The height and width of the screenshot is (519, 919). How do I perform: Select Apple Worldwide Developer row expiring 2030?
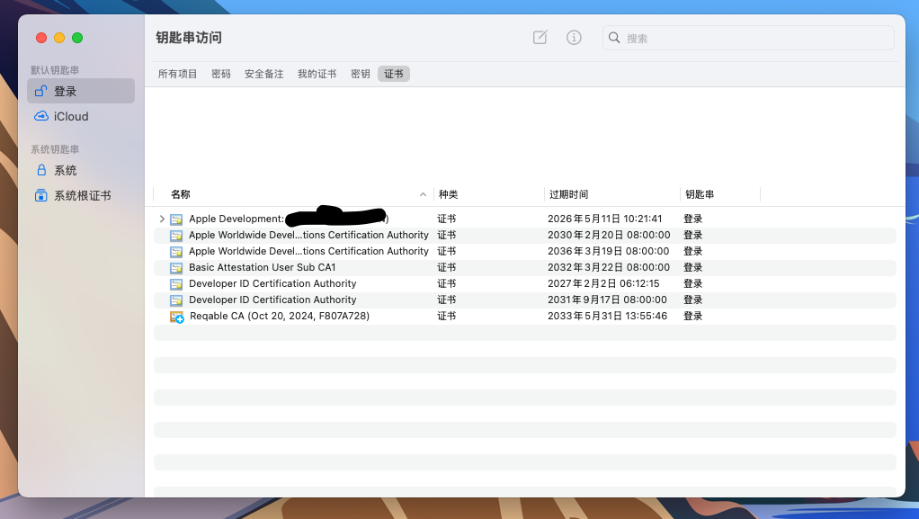pos(524,235)
